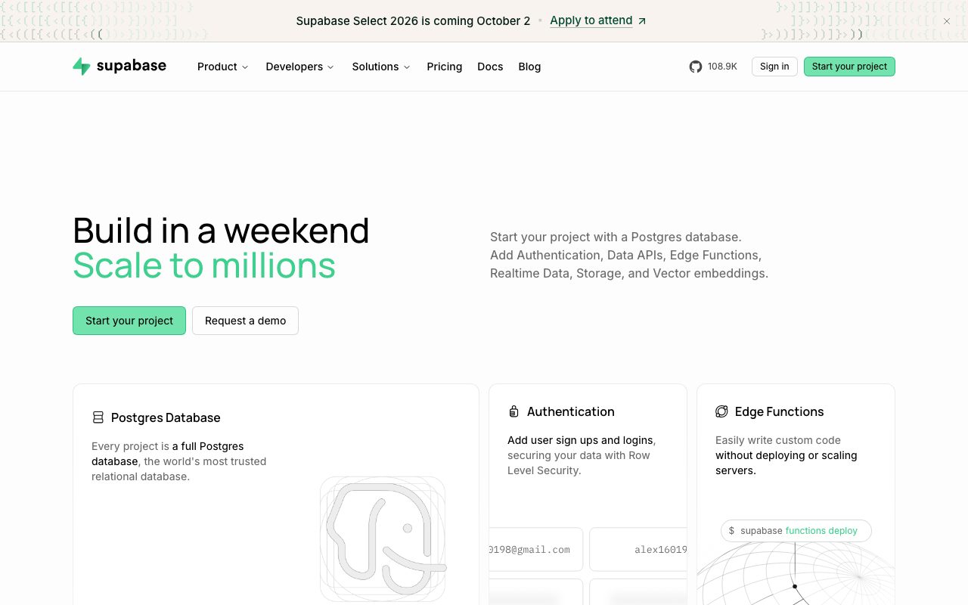Click the alex16019 email cell
968x605 pixels.
[x=638, y=550]
